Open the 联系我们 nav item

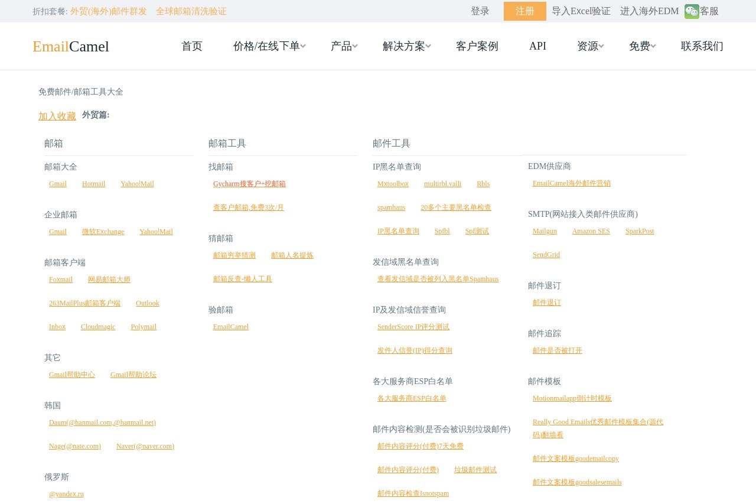[x=702, y=46]
